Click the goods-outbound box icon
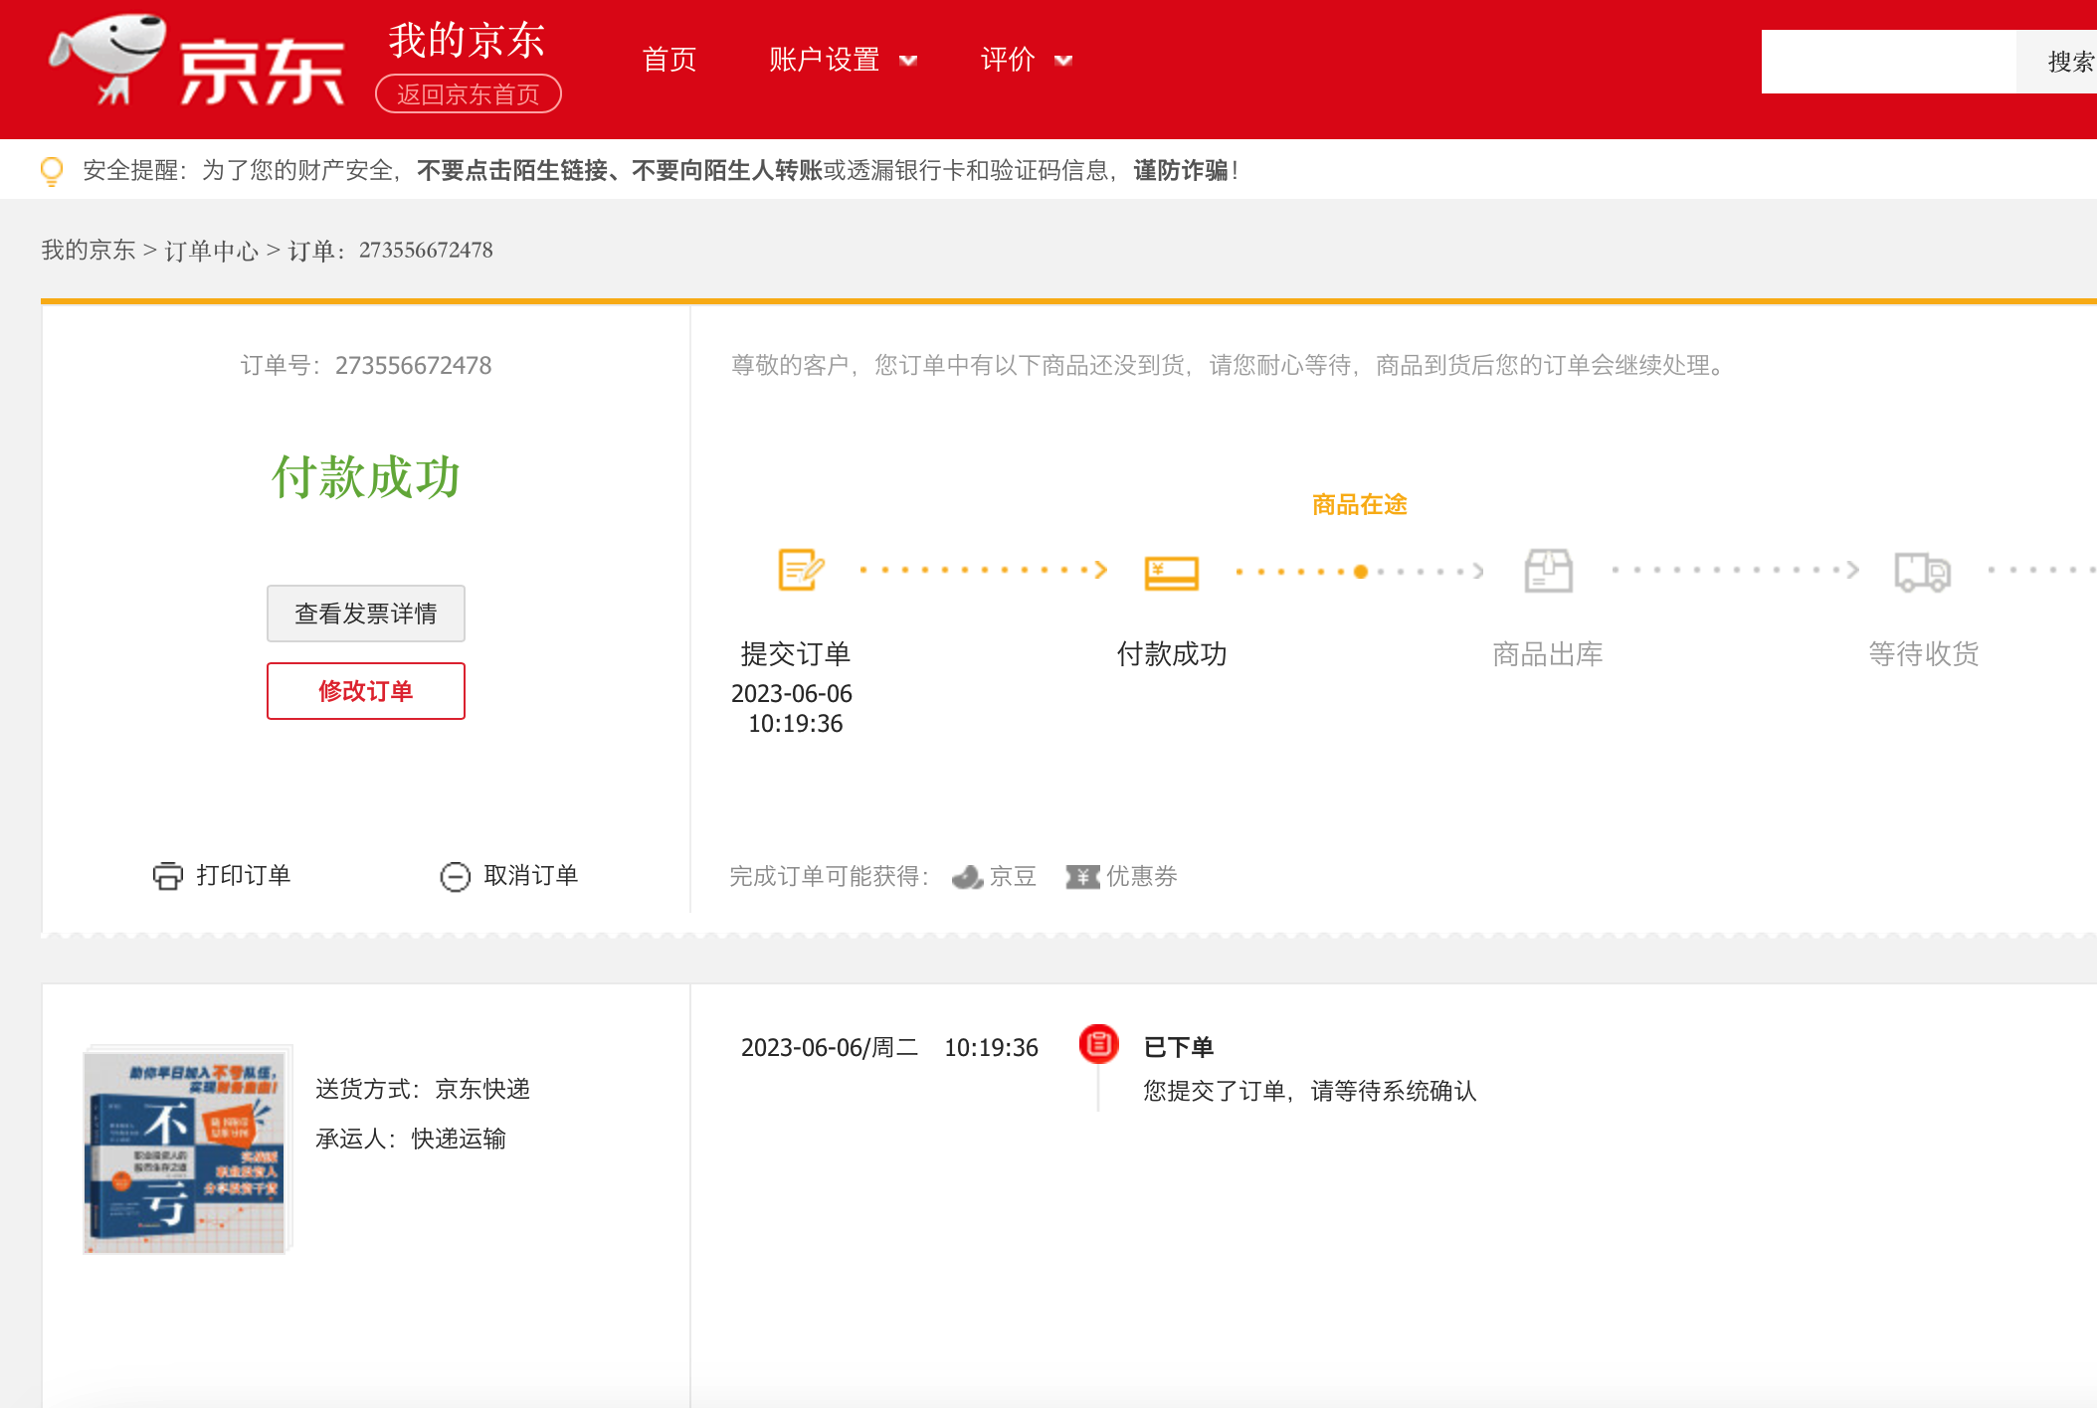Viewport: 2097px width, 1408px height. (1548, 571)
